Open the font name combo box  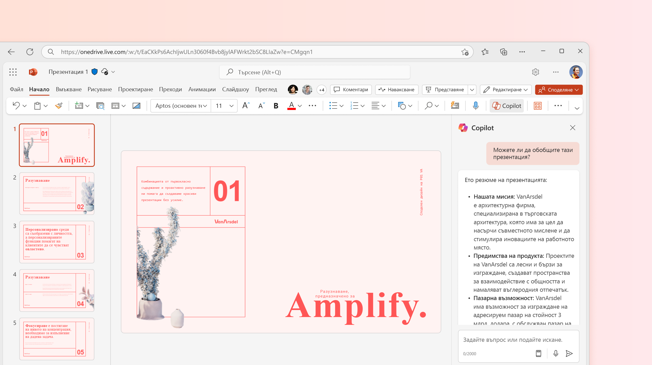181,106
